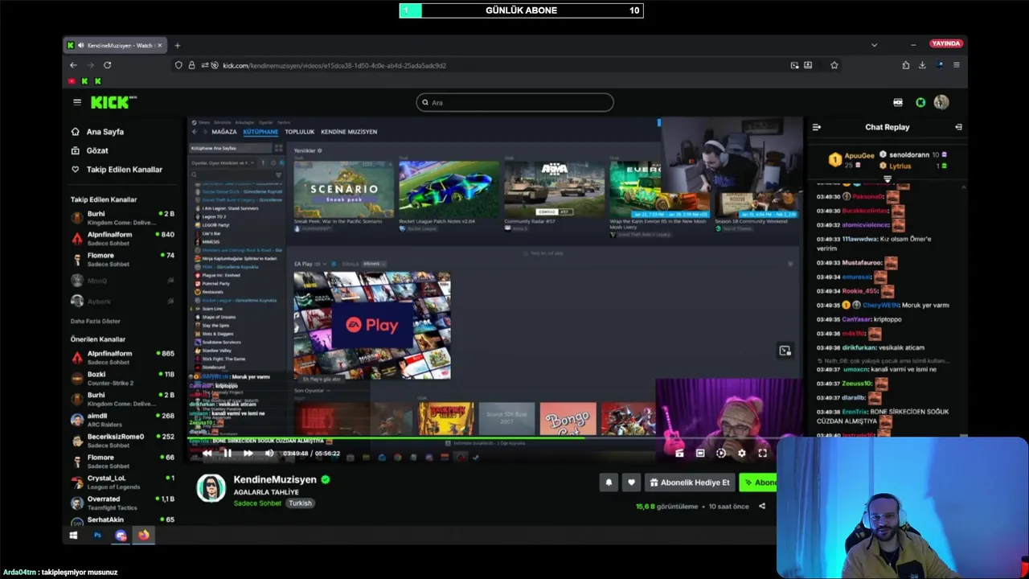Open recommended channel SerhatAkin
Viewport: 1029px width, 579px height.
point(122,520)
